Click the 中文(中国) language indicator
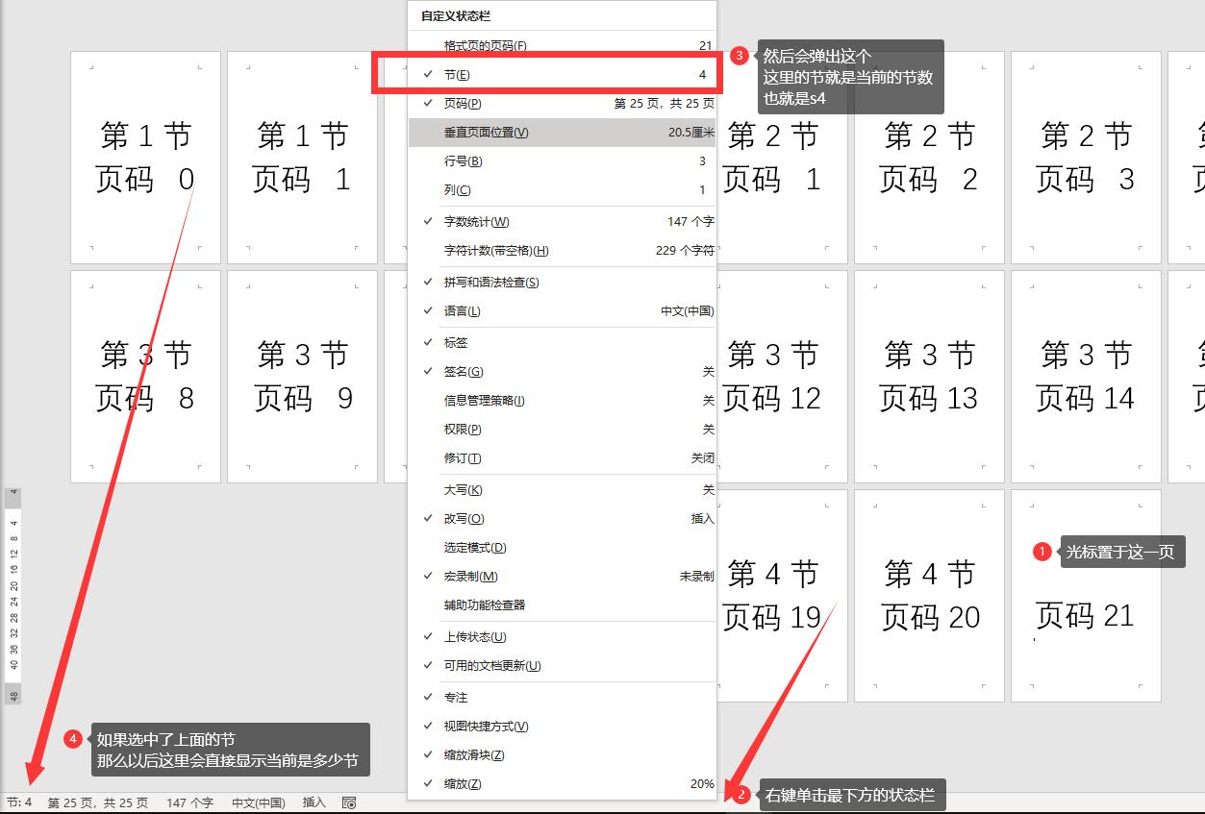This screenshot has height=814, width=1205. pos(259,802)
